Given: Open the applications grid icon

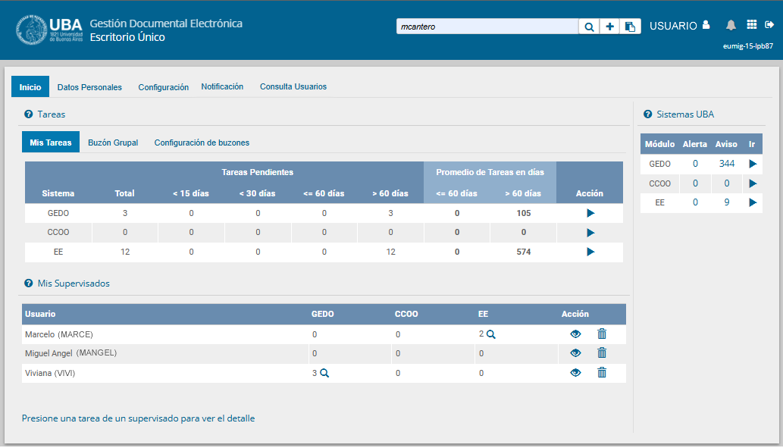Looking at the screenshot, I should tap(751, 25).
